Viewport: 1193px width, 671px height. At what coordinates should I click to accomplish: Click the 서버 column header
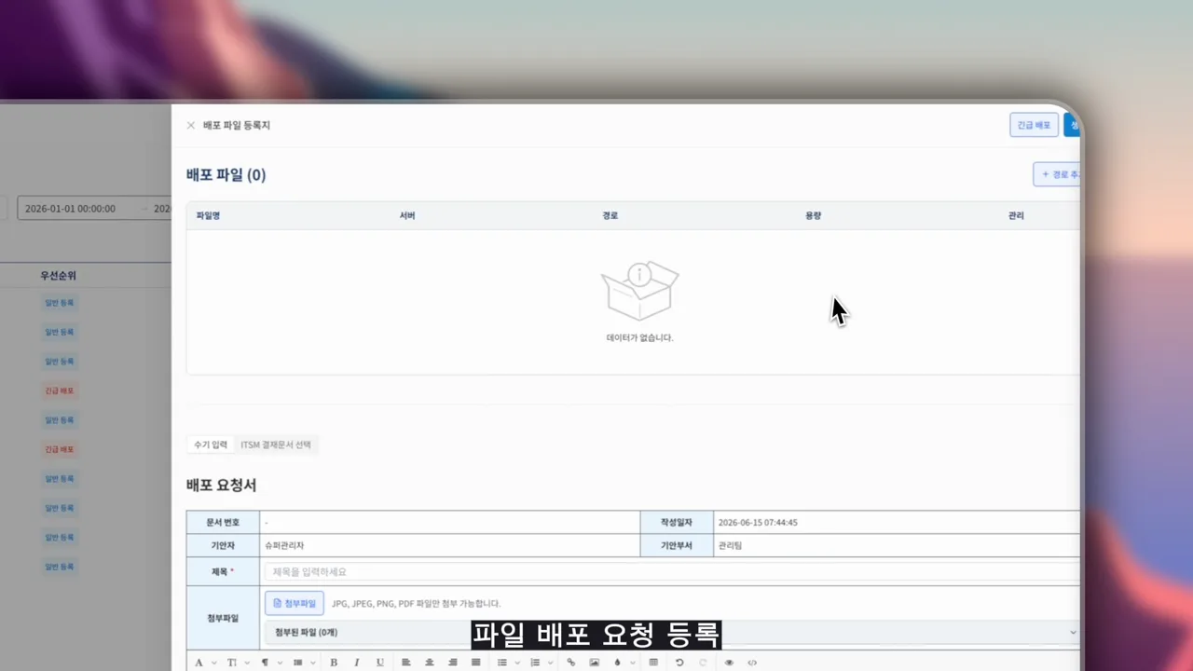tap(407, 215)
